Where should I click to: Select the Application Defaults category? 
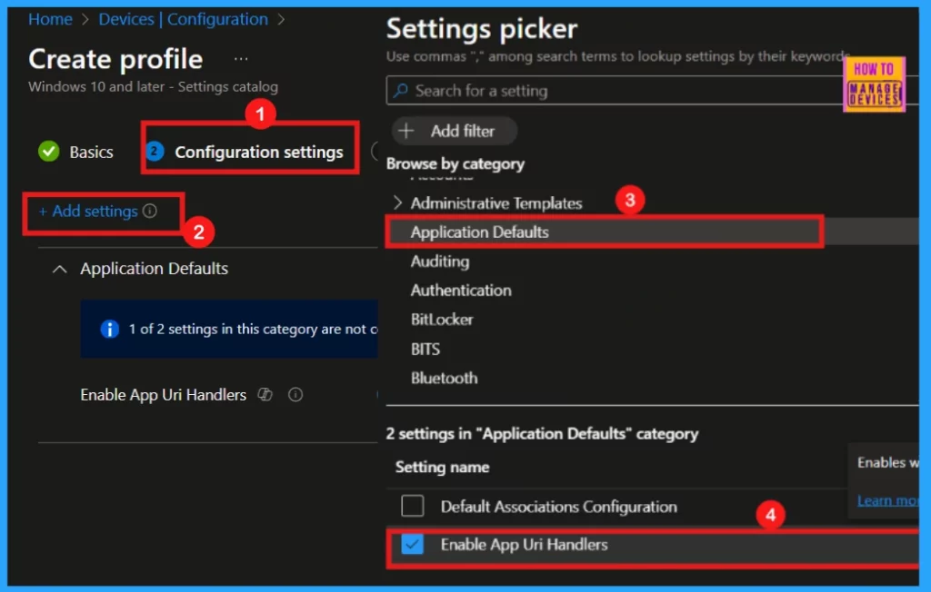click(x=480, y=232)
